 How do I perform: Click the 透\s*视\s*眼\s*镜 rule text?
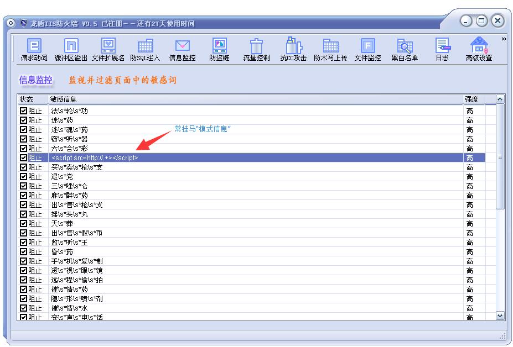[77, 271]
